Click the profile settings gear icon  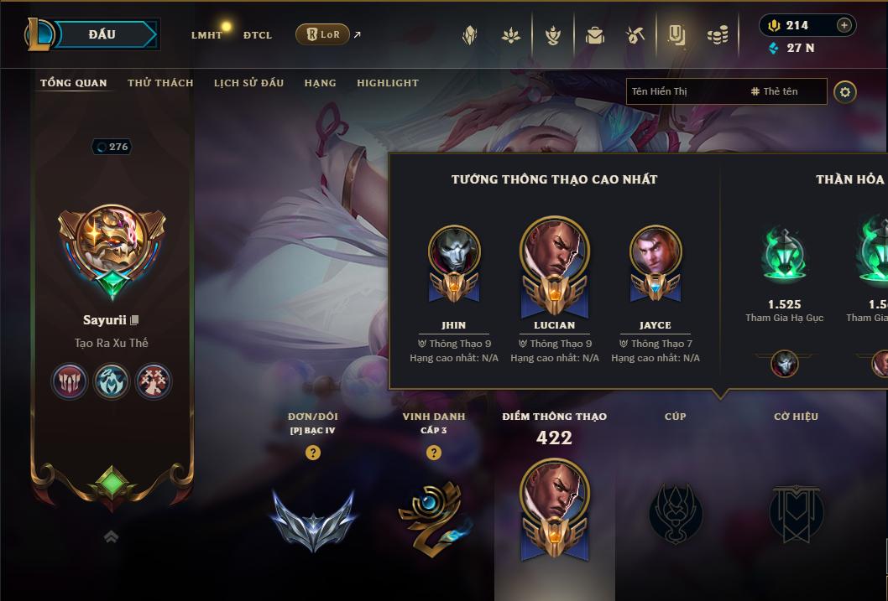845,92
